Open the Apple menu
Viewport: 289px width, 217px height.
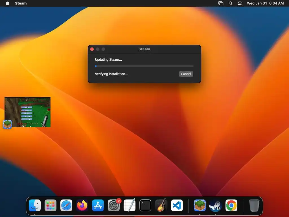pyautogui.click(x=7, y=3)
